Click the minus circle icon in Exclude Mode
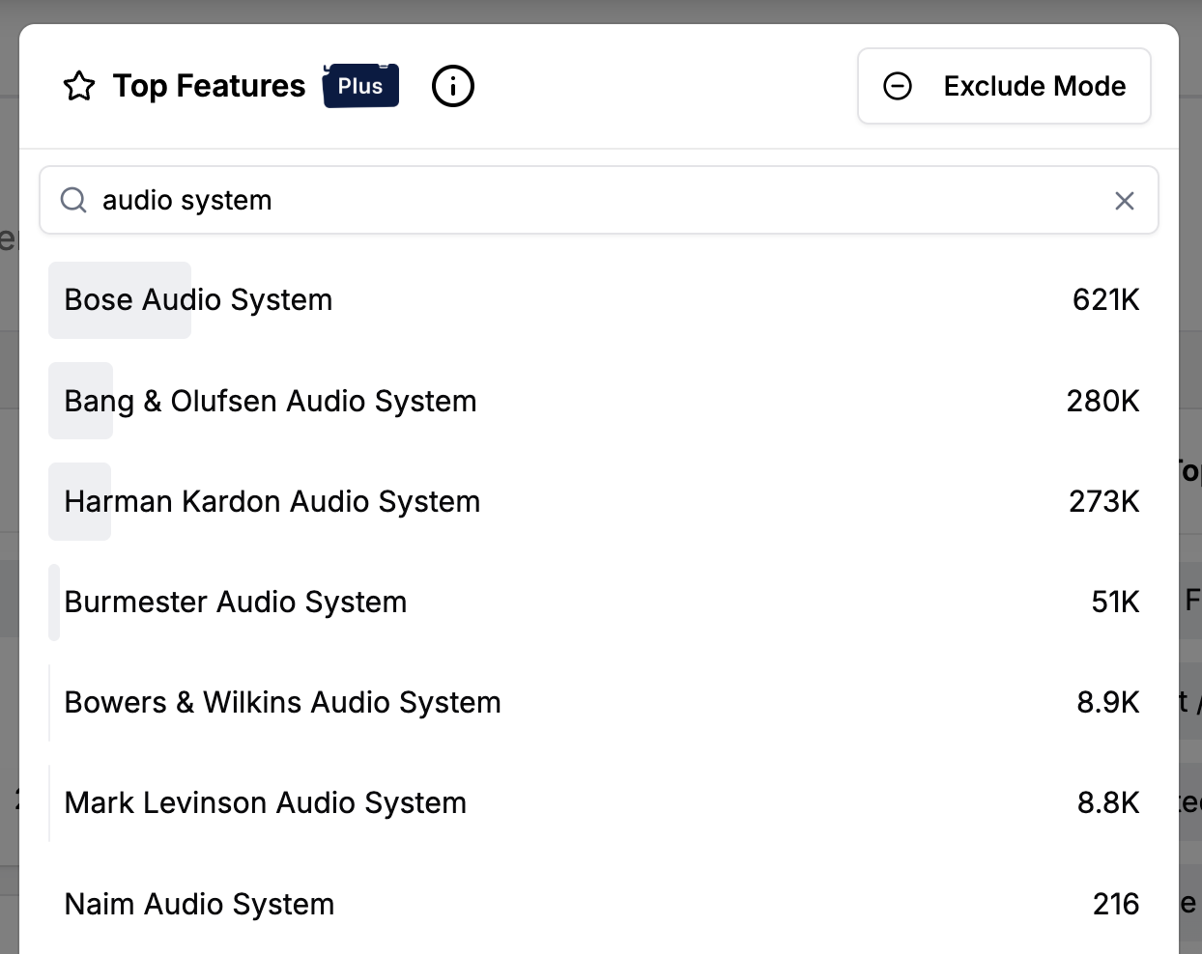This screenshot has height=954, width=1202. click(x=898, y=86)
